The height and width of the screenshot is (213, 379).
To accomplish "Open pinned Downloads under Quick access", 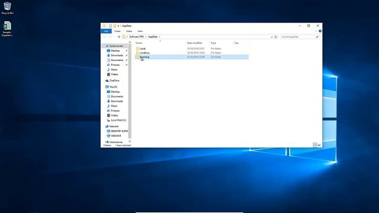I will point(117,55).
